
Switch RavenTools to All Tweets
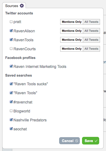(91, 40)
